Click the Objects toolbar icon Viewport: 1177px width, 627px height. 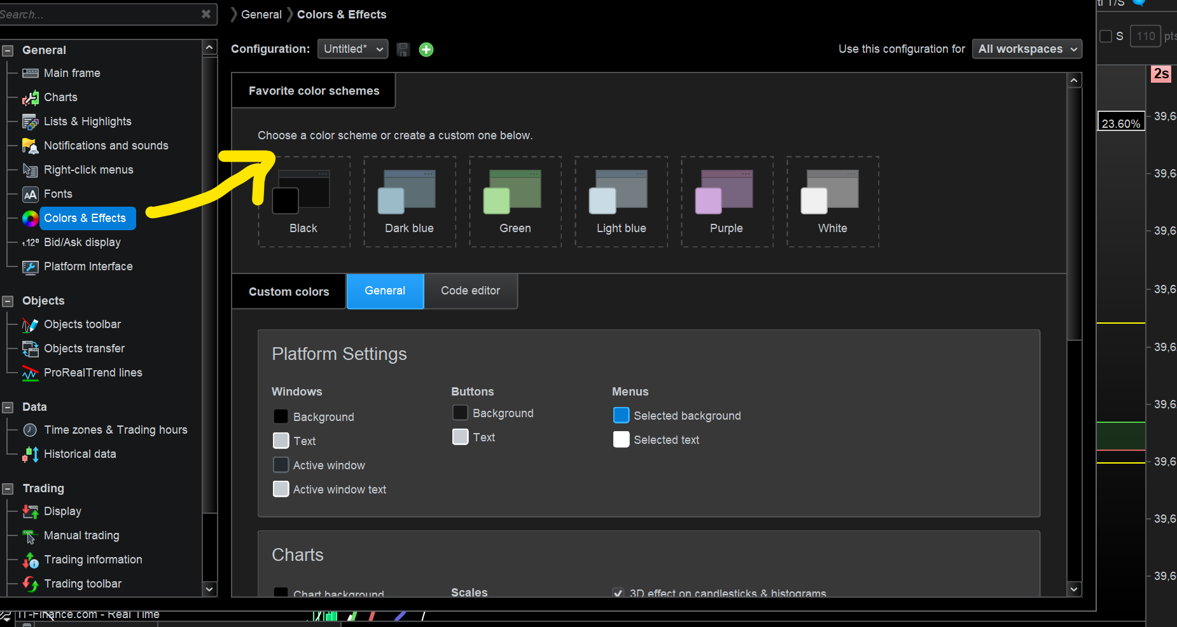(30, 325)
